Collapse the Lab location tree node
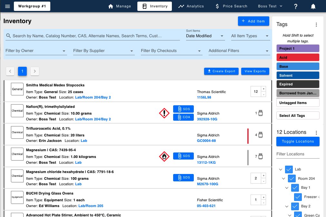 [281, 169]
